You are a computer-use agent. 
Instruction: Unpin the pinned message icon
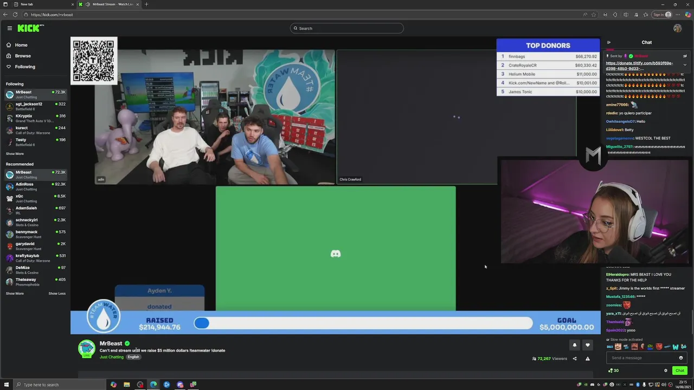(x=685, y=56)
